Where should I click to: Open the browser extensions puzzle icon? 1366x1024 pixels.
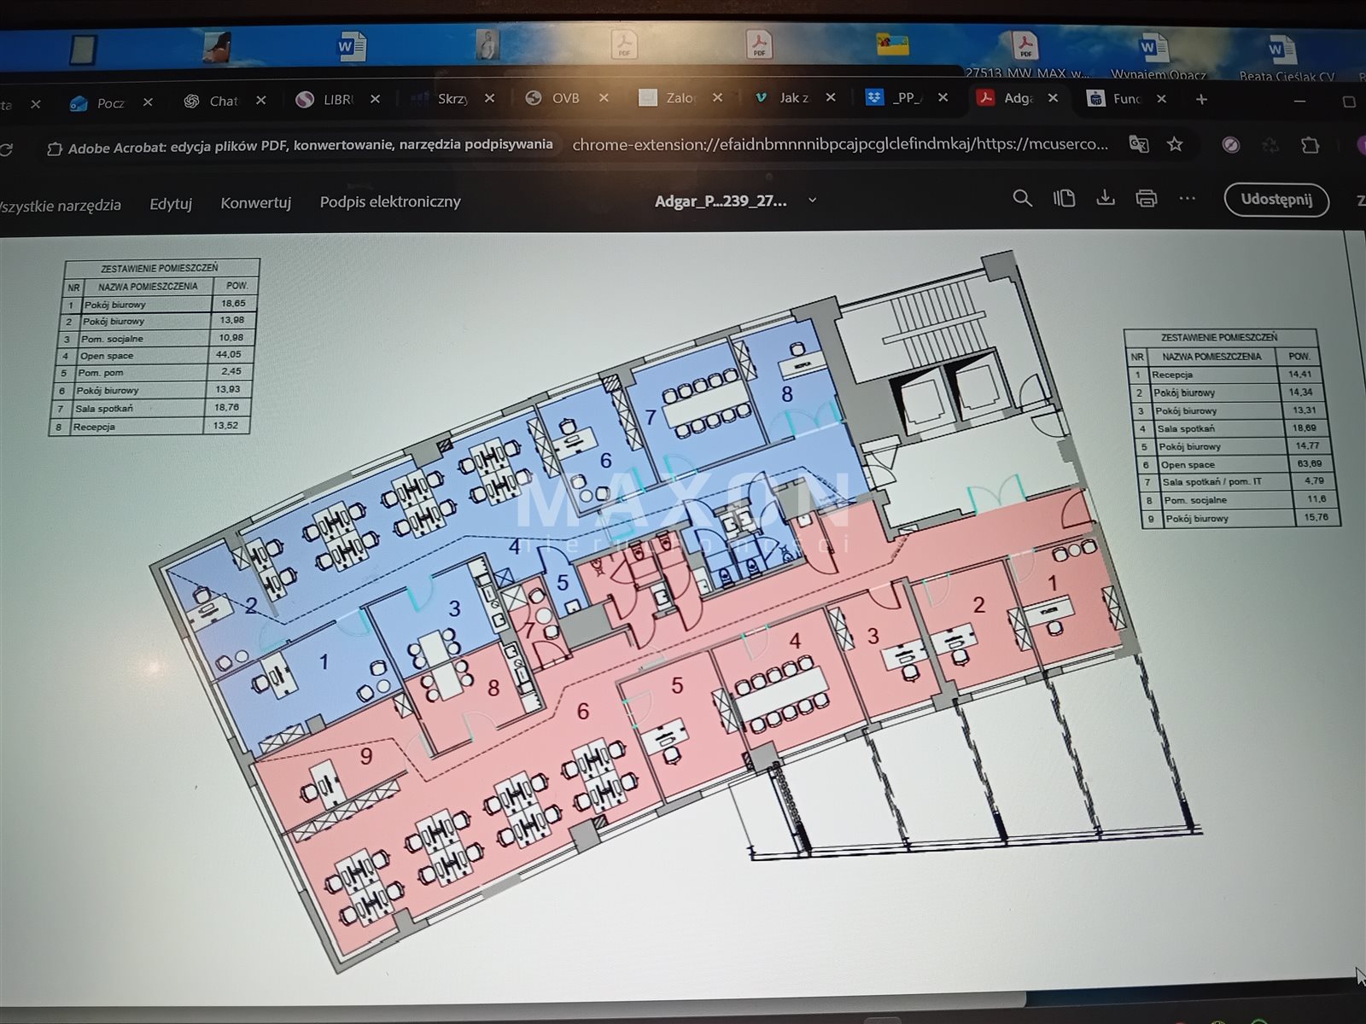[x=1310, y=145]
